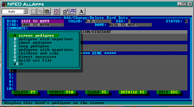Click the Mark selection toolbar icon
The image size is (194, 107).
click(34, 12)
